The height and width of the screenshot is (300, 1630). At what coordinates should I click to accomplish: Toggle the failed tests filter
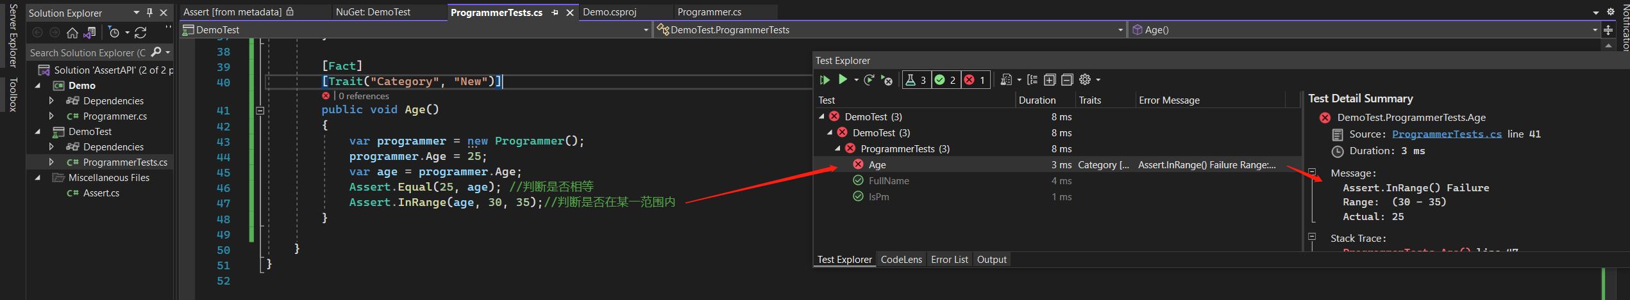point(975,80)
